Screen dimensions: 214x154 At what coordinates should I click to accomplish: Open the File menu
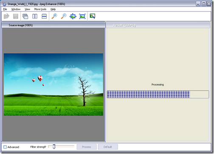pyautogui.click(x=5, y=9)
